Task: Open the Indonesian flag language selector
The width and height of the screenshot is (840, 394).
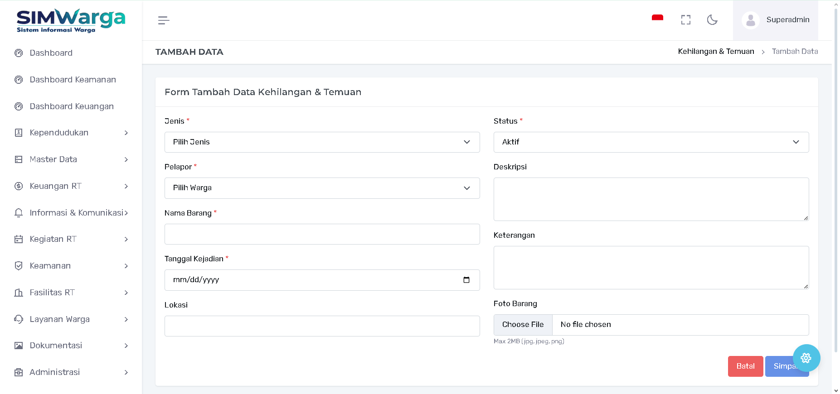Action: coord(657,19)
